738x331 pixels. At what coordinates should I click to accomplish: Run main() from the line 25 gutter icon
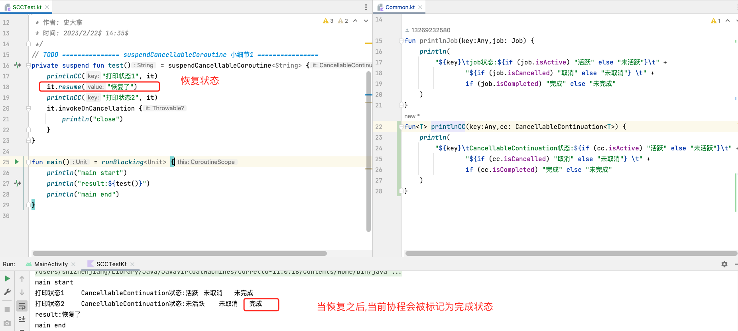pyautogui.click(x=17, y=162)
